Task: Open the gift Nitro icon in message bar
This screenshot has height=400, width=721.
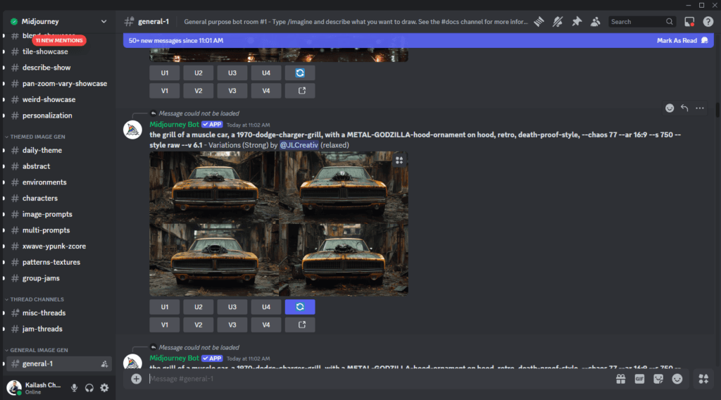Action: click(x=621, y=379)
